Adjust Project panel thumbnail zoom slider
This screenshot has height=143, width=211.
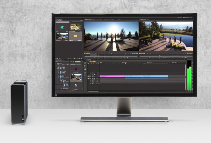pyautogui.click(x=65, y=58)
